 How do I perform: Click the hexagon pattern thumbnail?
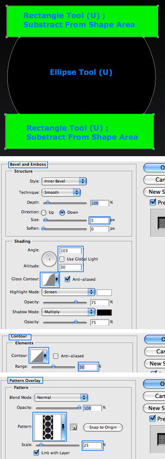pyautogui.click(x=48, y=427)
